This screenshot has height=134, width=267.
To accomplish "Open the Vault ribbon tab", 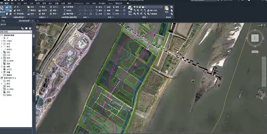I will (110, 3).
